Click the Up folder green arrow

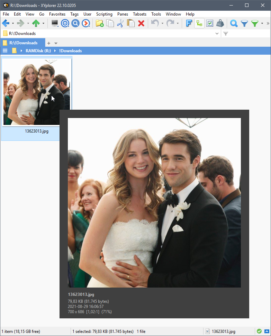click(x=36, y=24)
